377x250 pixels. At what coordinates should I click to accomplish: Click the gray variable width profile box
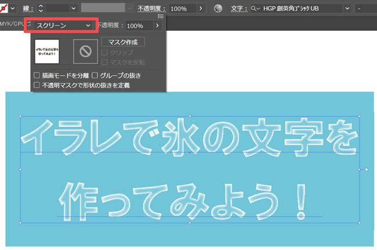[x=103, y=8]
